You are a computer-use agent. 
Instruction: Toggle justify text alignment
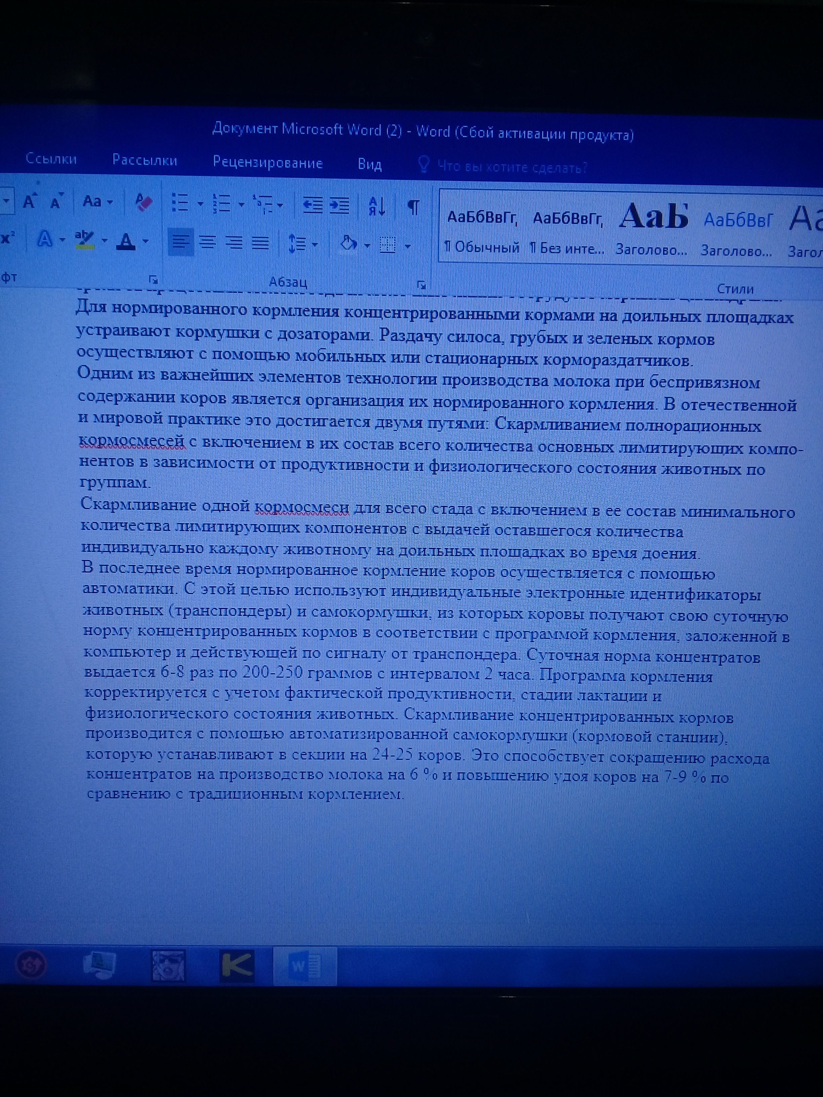(261, 243)
